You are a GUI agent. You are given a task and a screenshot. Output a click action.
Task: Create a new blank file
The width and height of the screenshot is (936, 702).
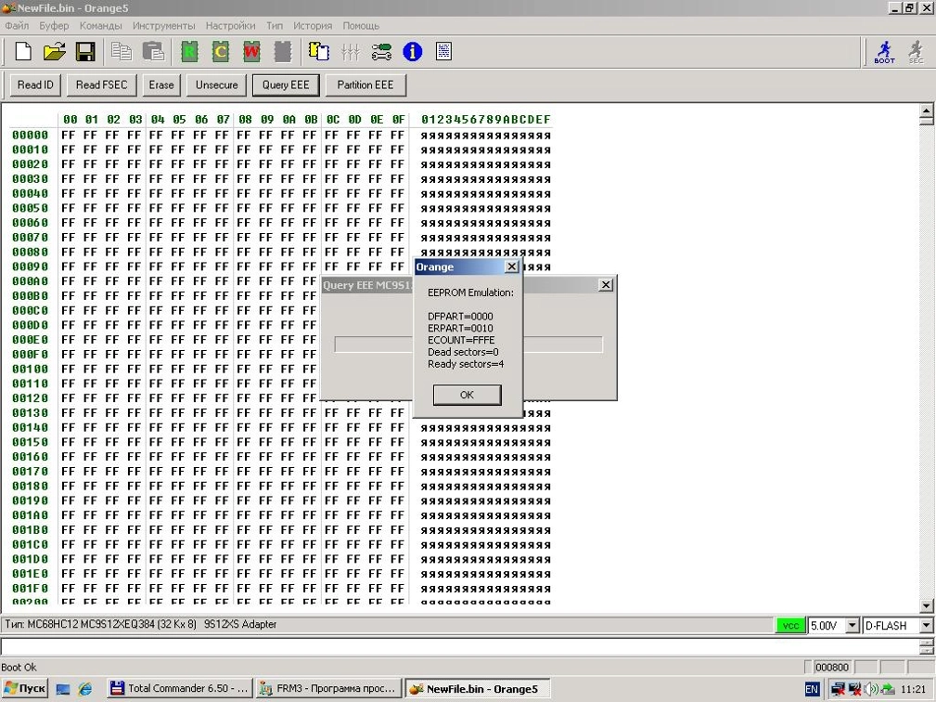23,51
